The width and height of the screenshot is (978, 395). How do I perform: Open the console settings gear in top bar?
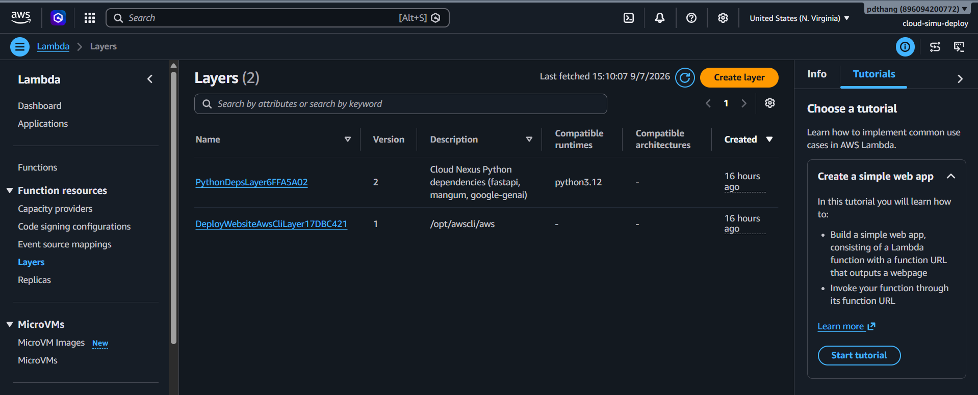coord(723,18)
